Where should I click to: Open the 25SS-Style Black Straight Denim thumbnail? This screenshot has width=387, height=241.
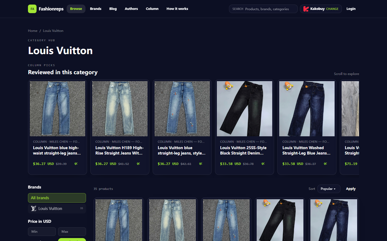(245, 109)
